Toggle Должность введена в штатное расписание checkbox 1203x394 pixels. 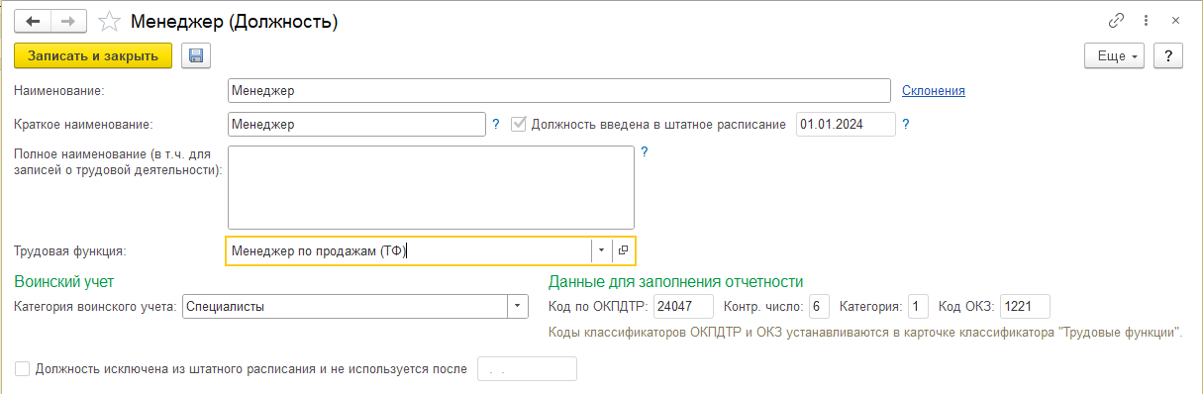coord(518,125)
